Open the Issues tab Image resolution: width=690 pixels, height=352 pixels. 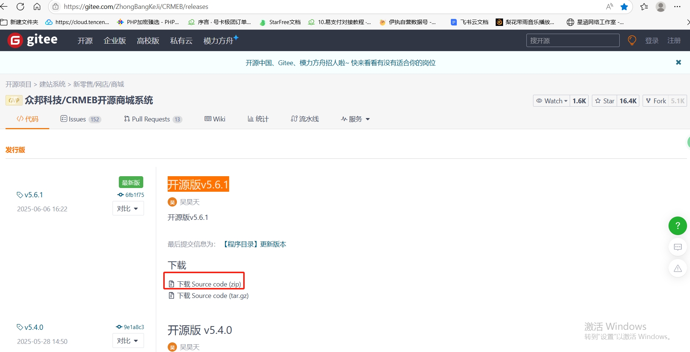pyautogui.click(x=81, y=119)
